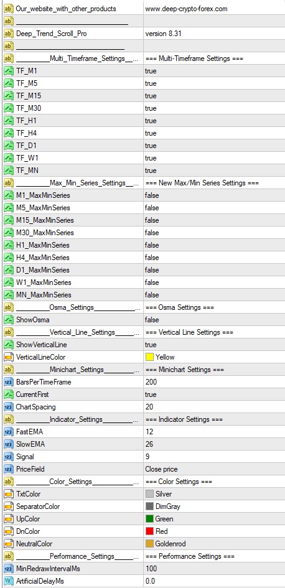Image resolution: width=285 pixels, height=588 pixels.
Task: Click the icon beside PriceField
Action: tap(8, 469)
